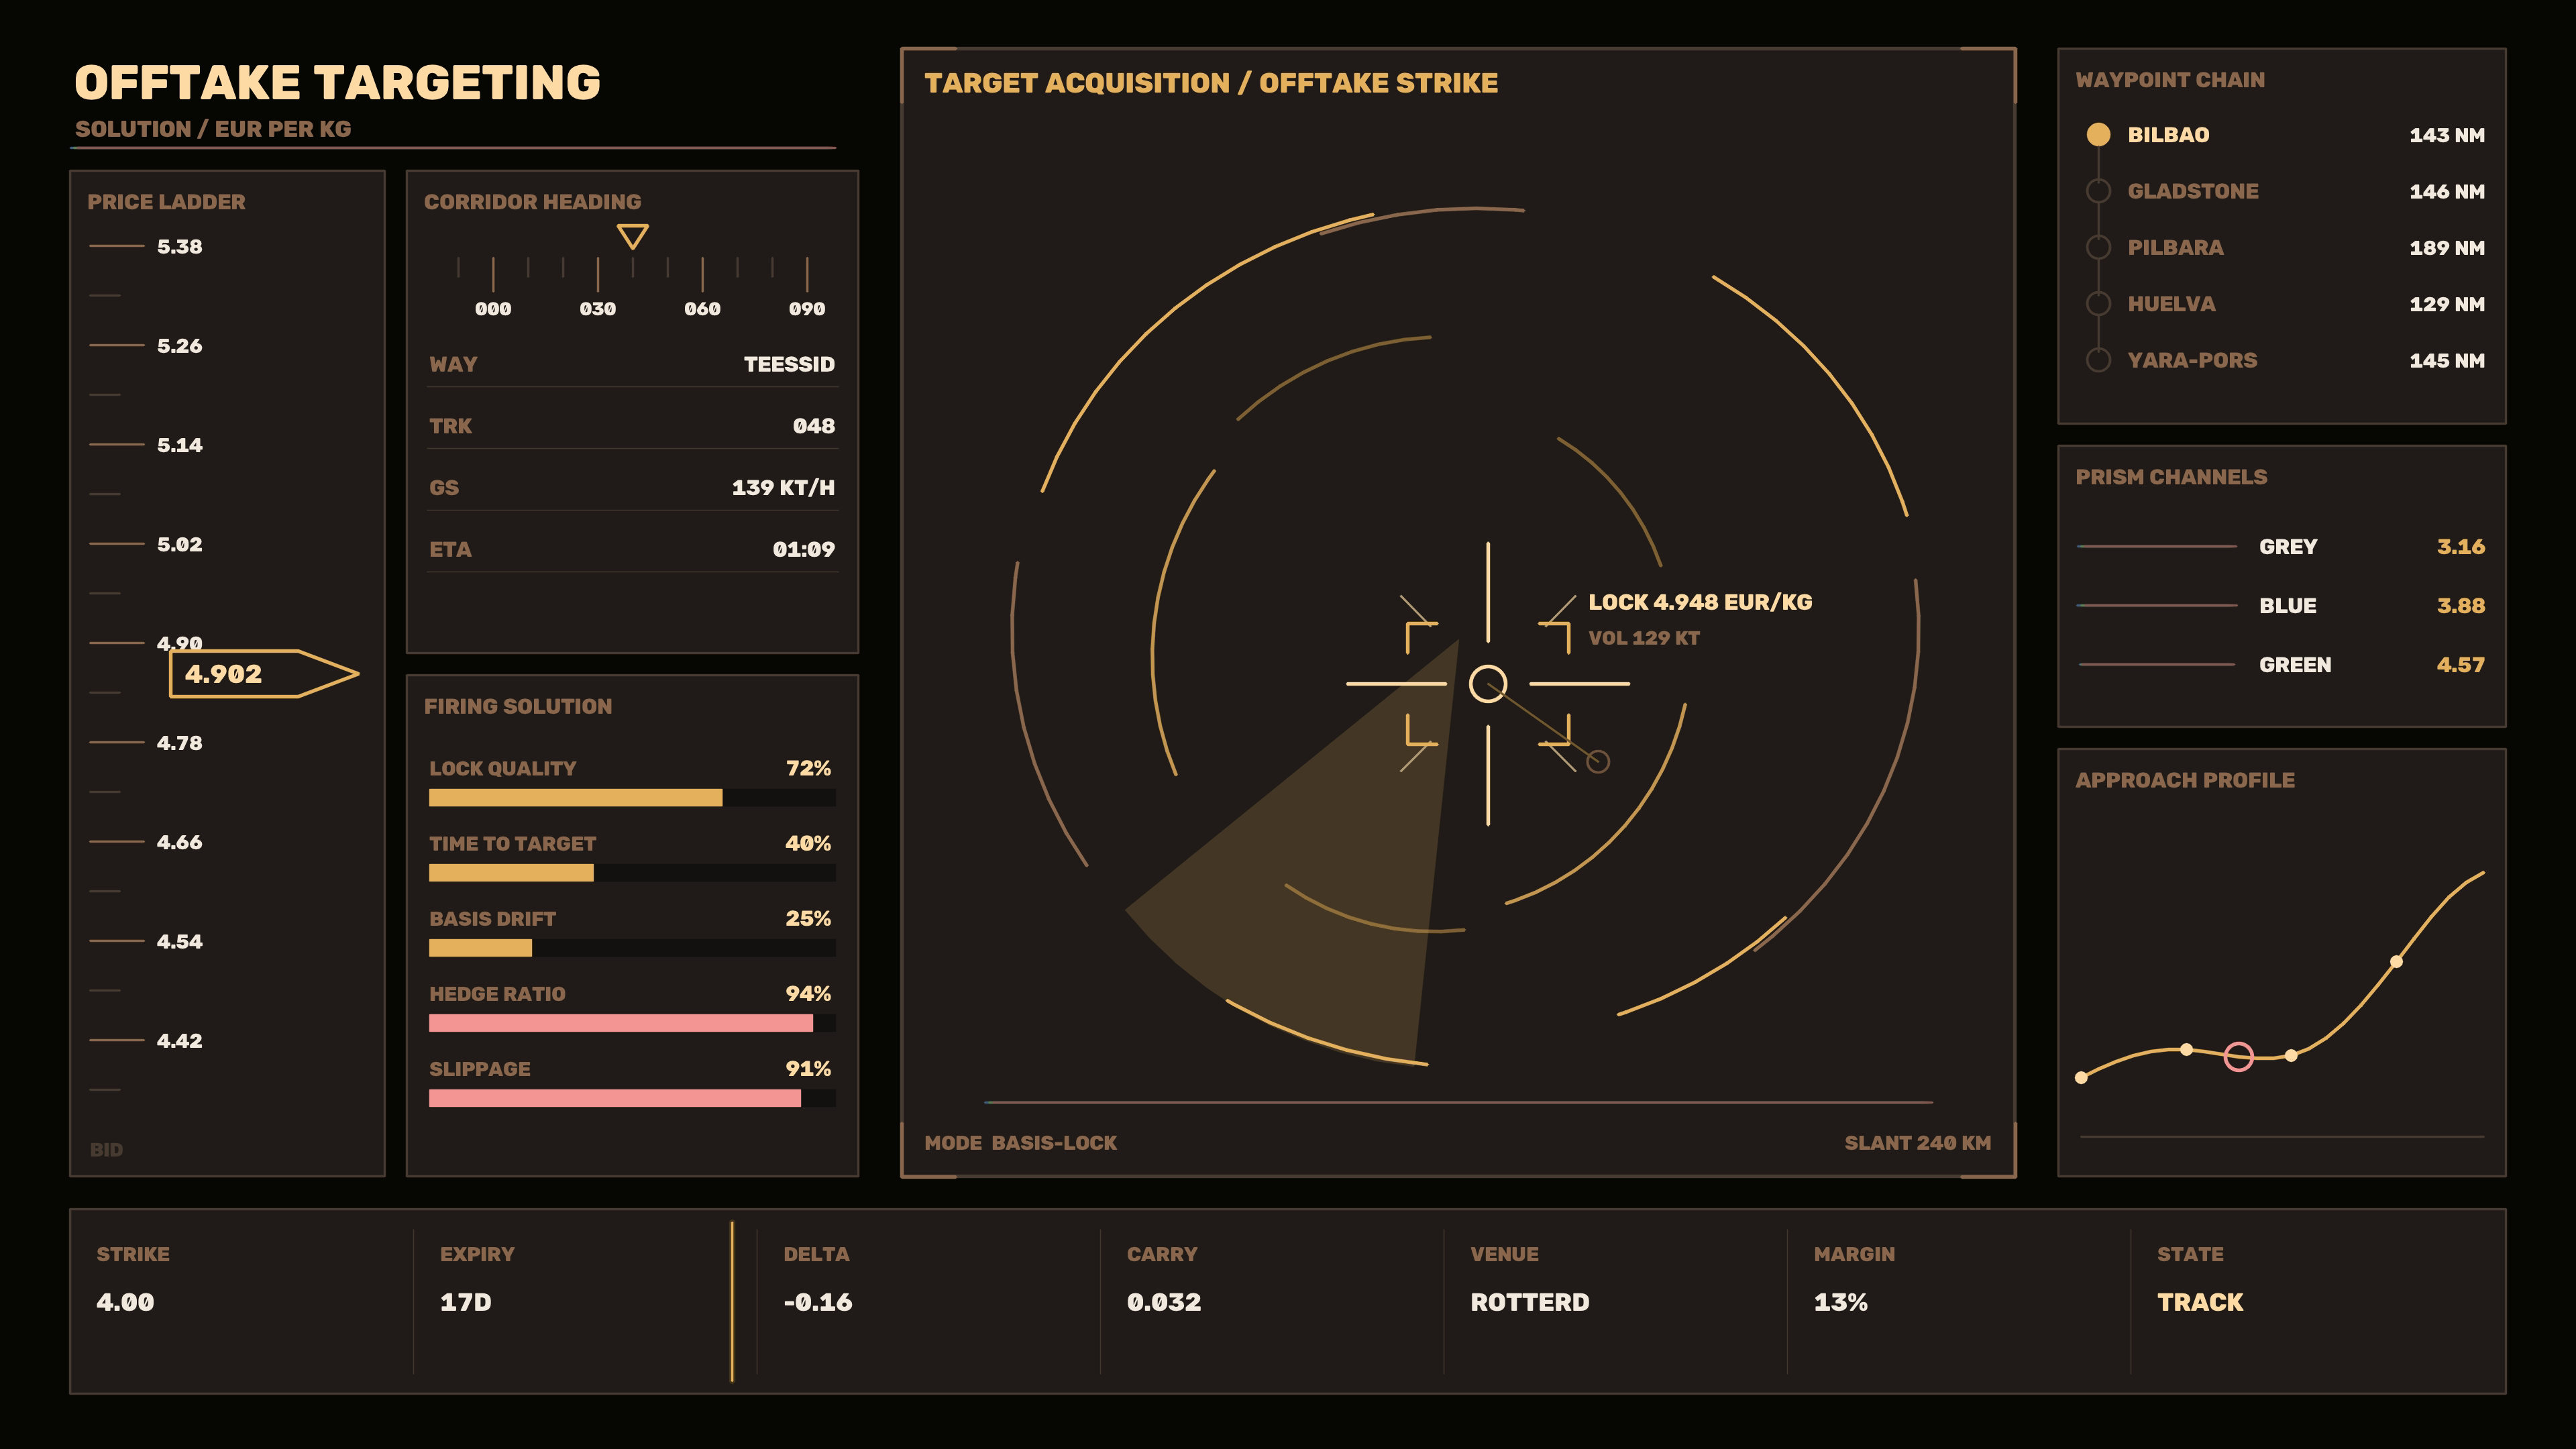This screenshot has width=2576, height=1449.
Task: Select the Gladstone waypoint circle
Action: (2098, 191)
